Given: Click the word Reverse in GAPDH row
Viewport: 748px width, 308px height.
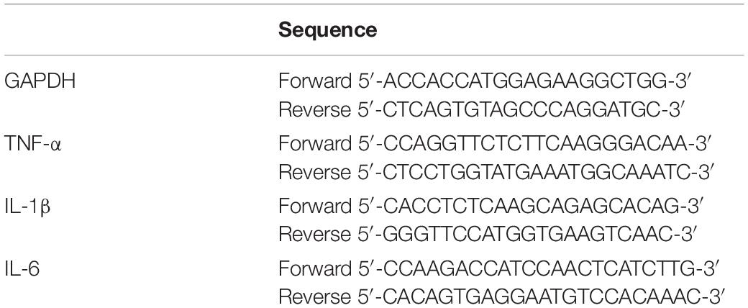Looking at the screenshot, I should click(314, 110).
